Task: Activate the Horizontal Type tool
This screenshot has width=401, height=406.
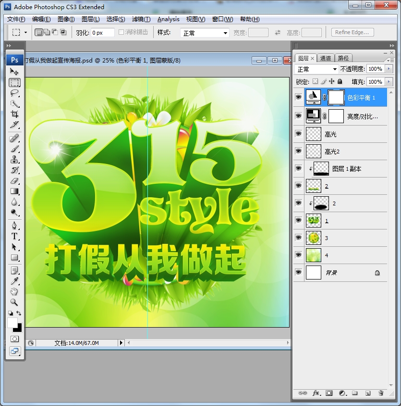Action: 14,236
